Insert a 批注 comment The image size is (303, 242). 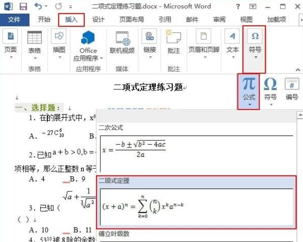click(x=174, y=42)
